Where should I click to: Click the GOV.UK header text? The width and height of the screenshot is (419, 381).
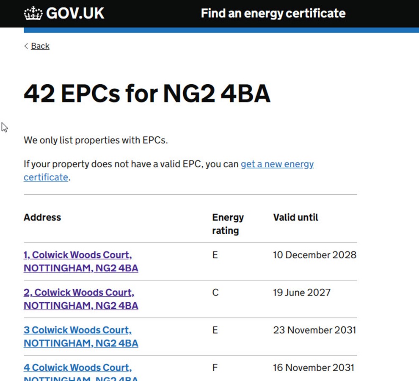click(x=75, y=14)
